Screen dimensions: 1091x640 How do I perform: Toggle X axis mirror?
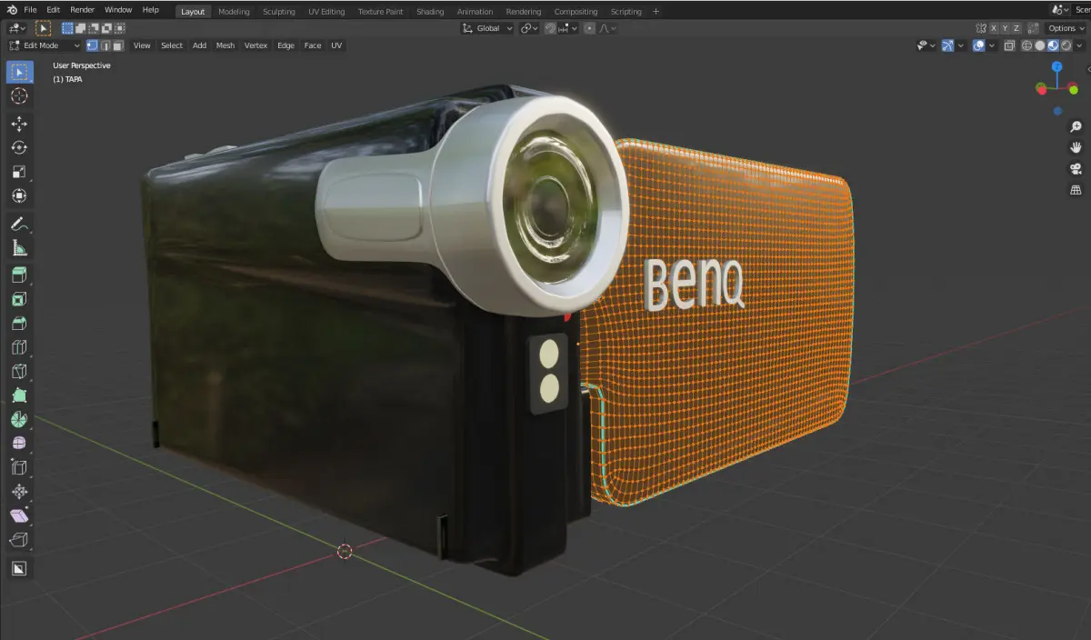coord(994,28)
